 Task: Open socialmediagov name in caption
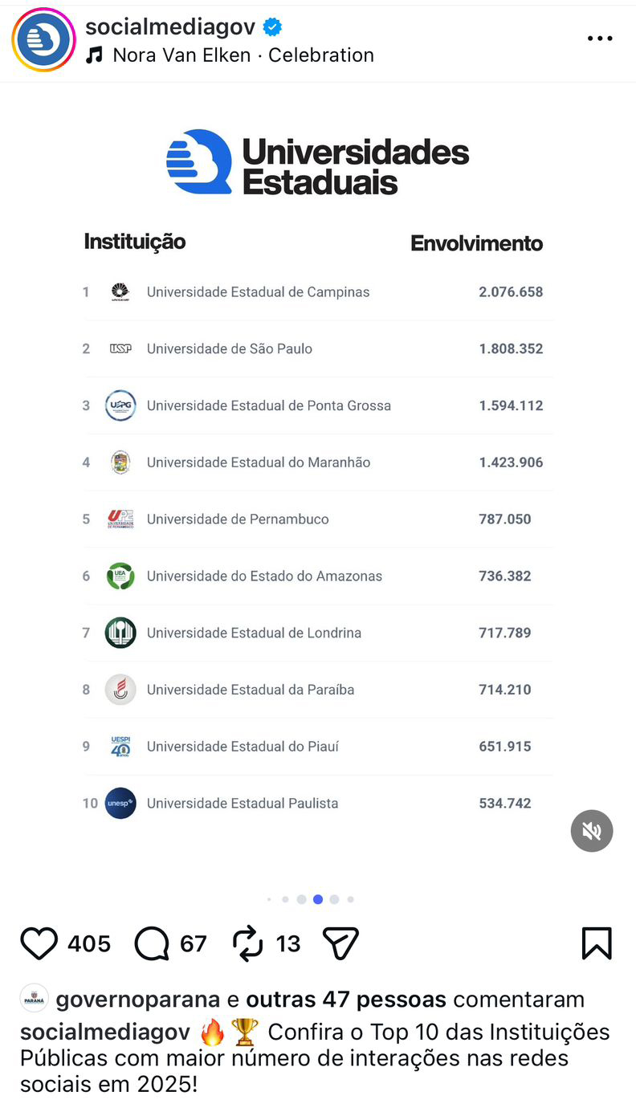pyautogui.click(x=105, y=1032)
